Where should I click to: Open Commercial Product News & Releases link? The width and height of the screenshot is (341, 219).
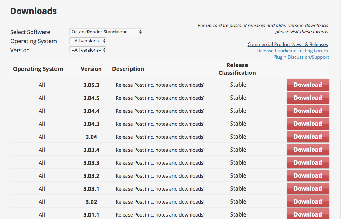[x=288, y=45]
